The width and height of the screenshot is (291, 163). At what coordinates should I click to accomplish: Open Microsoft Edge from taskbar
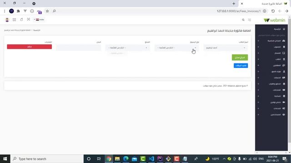tap(126, 159)
